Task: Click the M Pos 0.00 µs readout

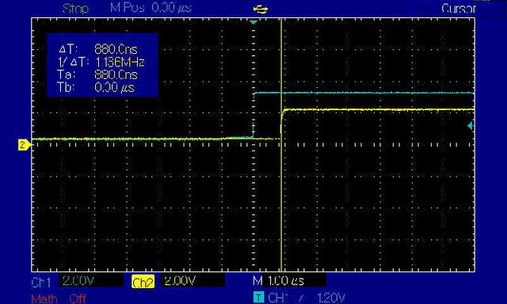Action: [151, 8]
